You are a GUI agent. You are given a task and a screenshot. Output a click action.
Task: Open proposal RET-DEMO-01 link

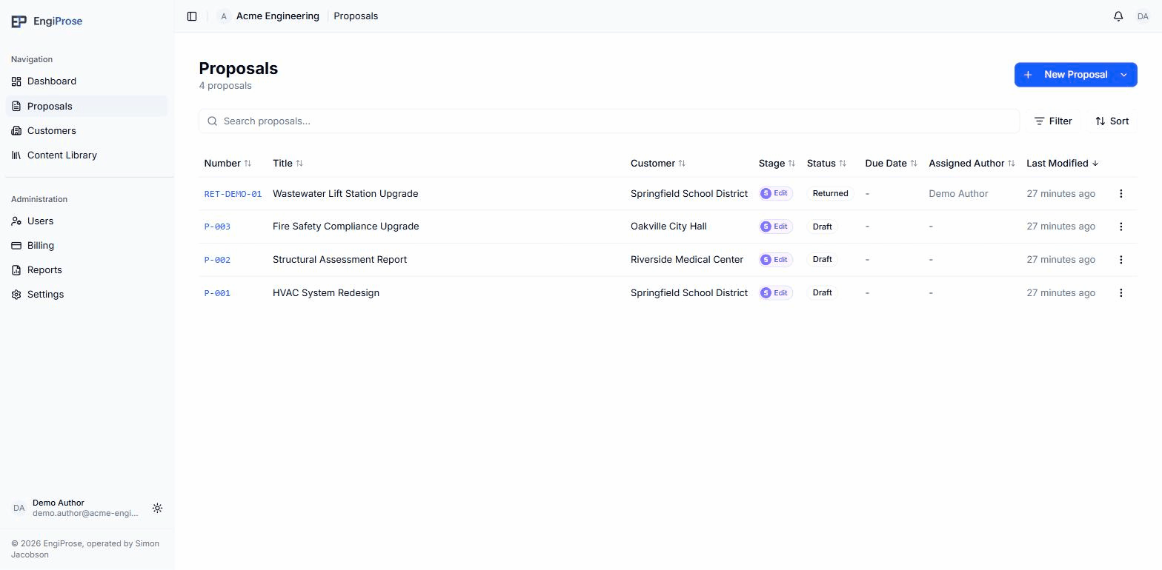233,194
